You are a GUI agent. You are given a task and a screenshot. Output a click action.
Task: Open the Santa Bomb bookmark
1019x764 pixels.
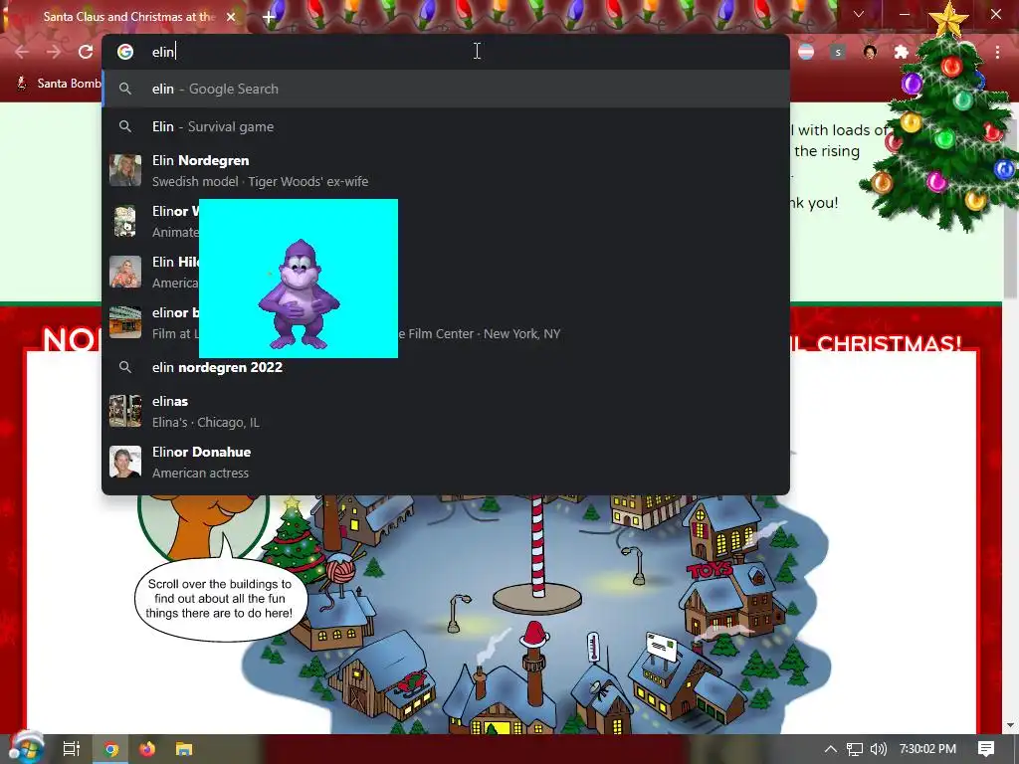point(59,84)
